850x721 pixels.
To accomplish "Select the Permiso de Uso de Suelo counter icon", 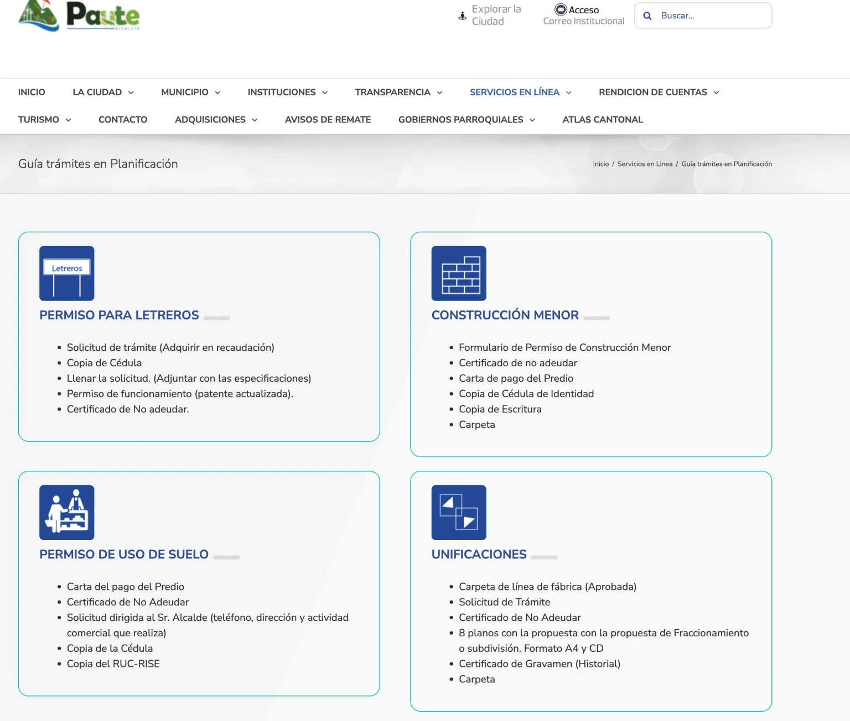I will [66, 512].
